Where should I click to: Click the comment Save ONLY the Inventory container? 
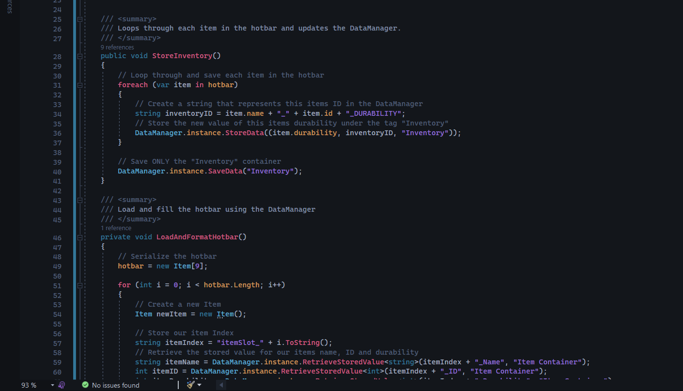pos(200,161)
